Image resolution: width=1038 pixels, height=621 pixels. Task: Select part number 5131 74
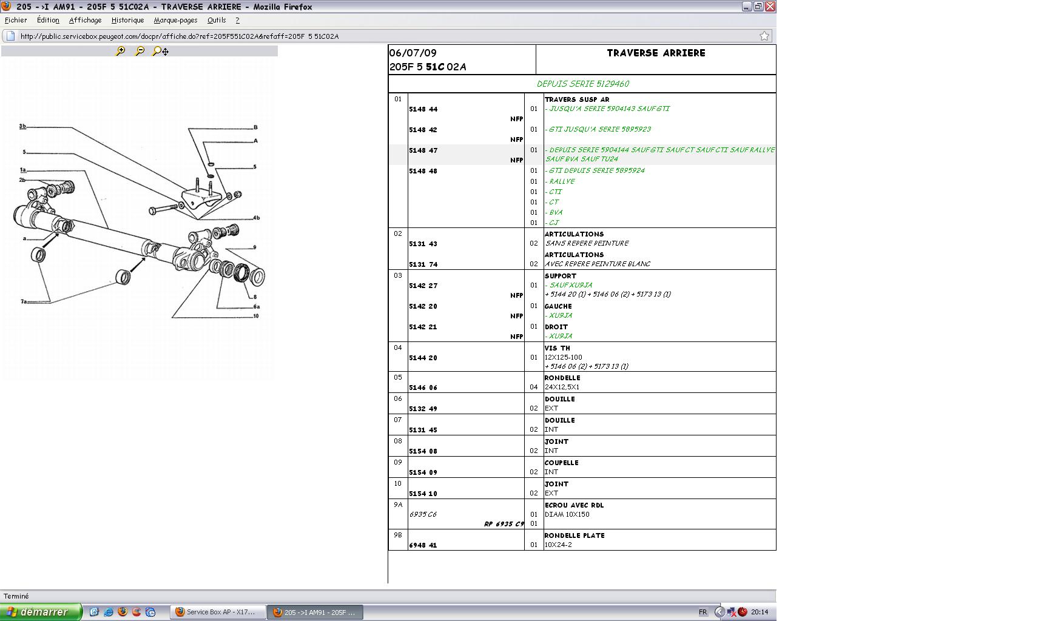click(423, 265)
